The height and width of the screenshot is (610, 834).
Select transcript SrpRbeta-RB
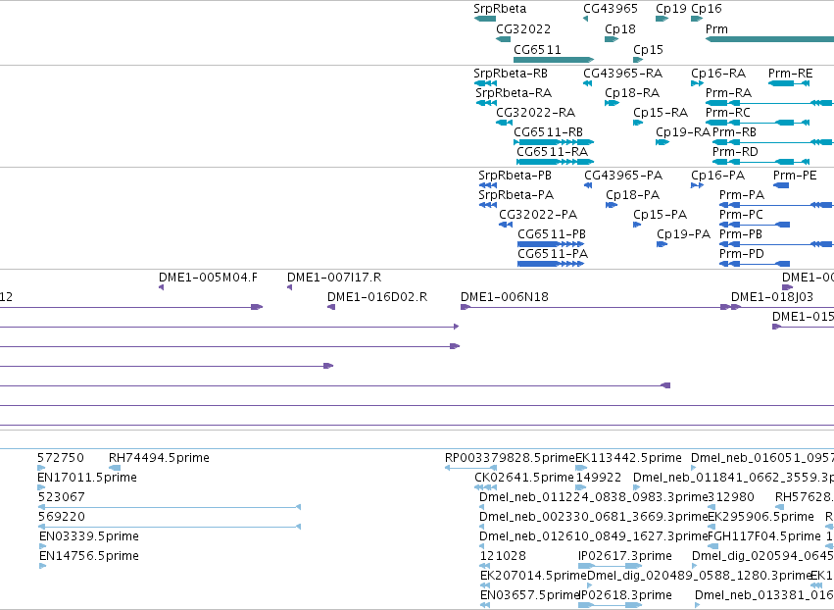tap(485, 83)
